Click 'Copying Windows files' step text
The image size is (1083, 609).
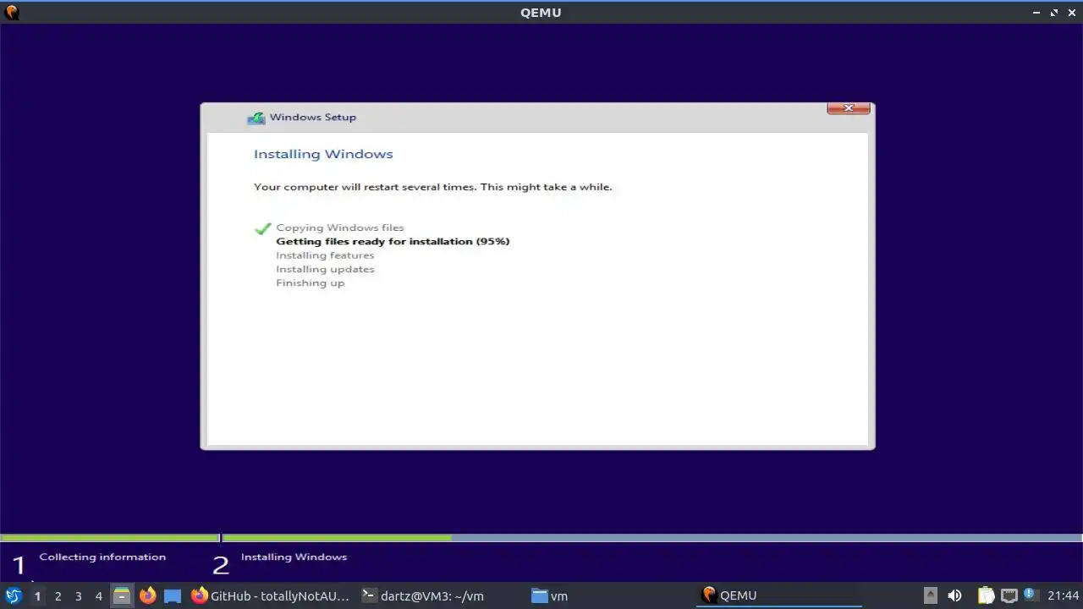coord(340,228)
